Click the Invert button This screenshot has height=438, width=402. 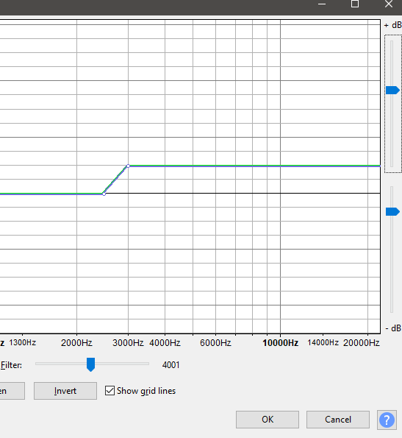(65, 391)
